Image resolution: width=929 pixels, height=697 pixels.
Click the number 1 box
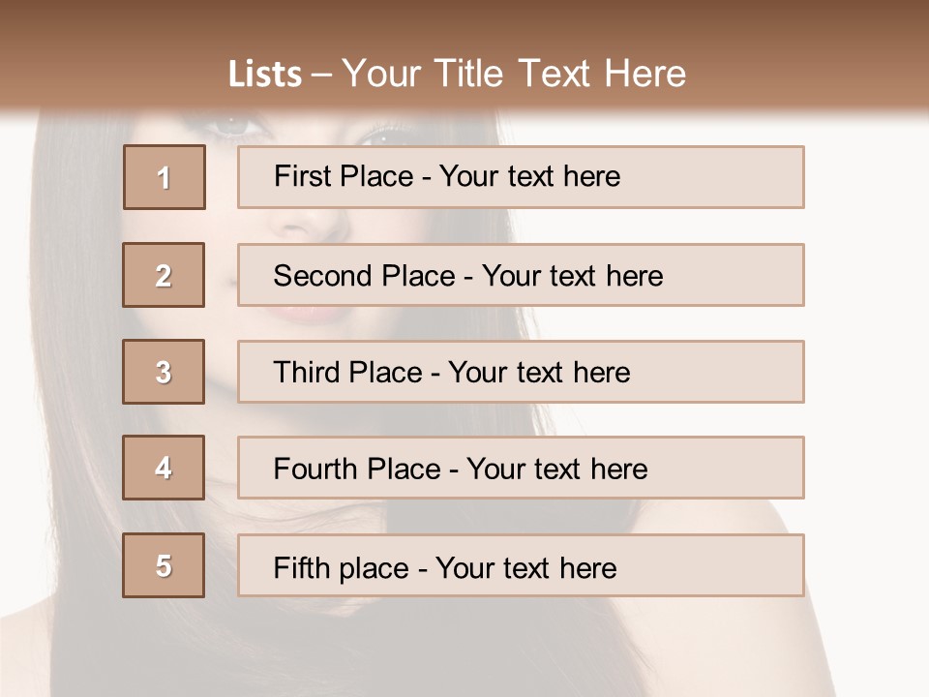[165, 177]
